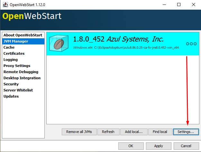Go to Certificates section
The image size is (201, 152).
pyautogui.click(x=14, y=53)
